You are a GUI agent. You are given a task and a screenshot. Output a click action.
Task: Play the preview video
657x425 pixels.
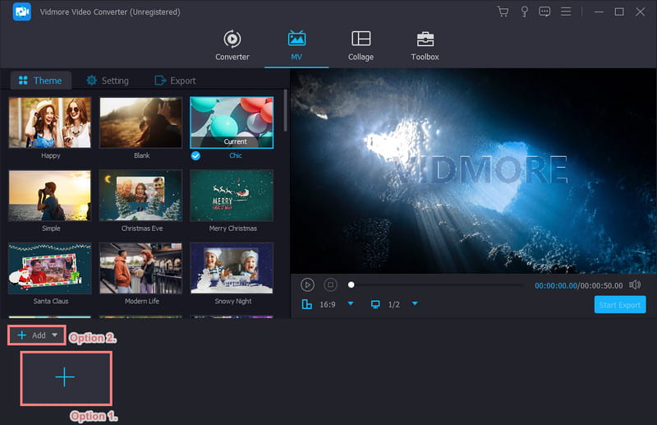pyautogui.click(x=307, y=285)
